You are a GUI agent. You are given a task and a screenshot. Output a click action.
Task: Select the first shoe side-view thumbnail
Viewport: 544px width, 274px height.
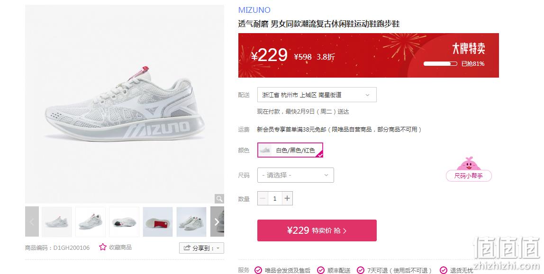point(57,221)
